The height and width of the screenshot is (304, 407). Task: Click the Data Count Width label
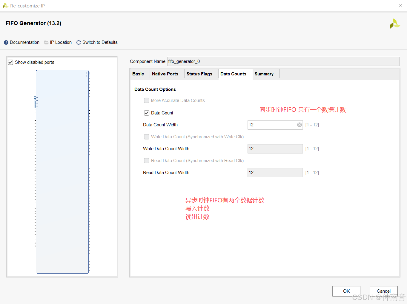click(160, 125)
